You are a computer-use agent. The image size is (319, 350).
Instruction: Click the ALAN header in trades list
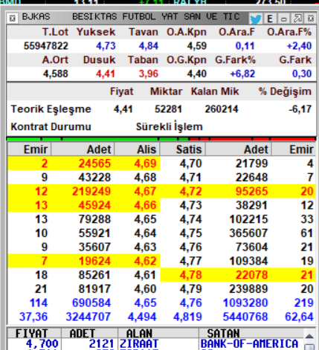tap(158, 334)
